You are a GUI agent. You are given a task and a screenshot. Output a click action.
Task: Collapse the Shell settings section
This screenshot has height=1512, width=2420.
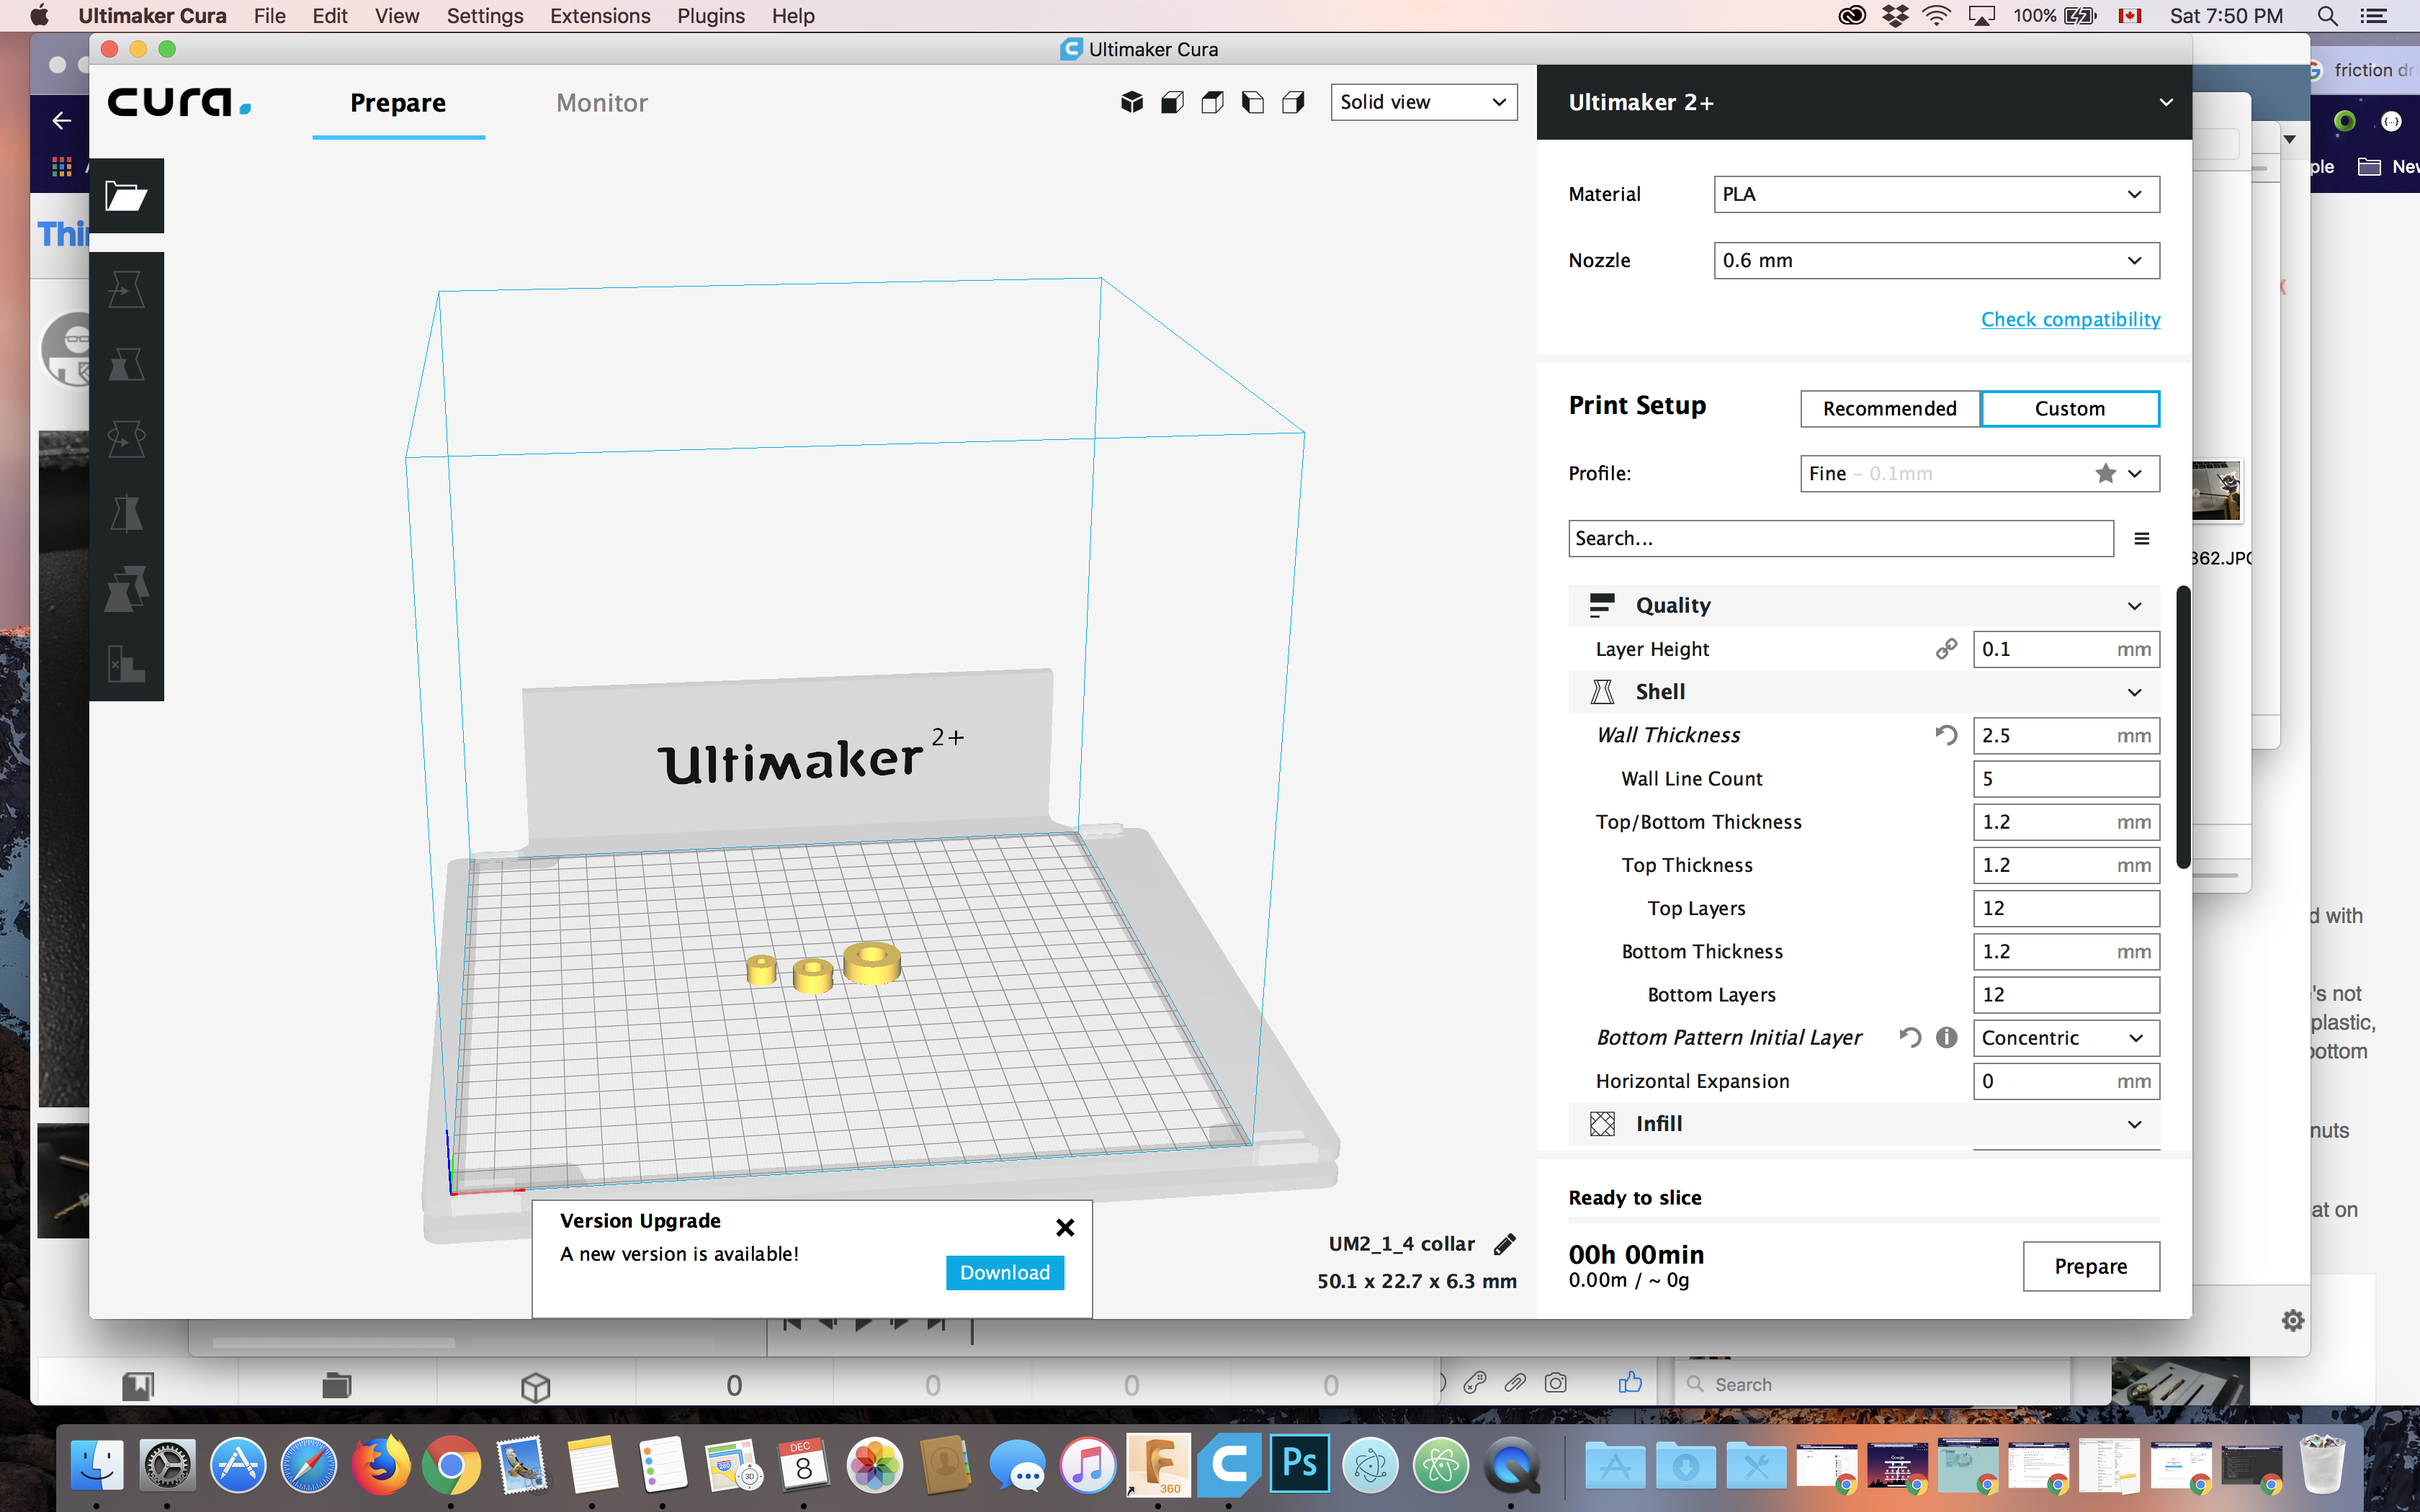(1864, 691)
